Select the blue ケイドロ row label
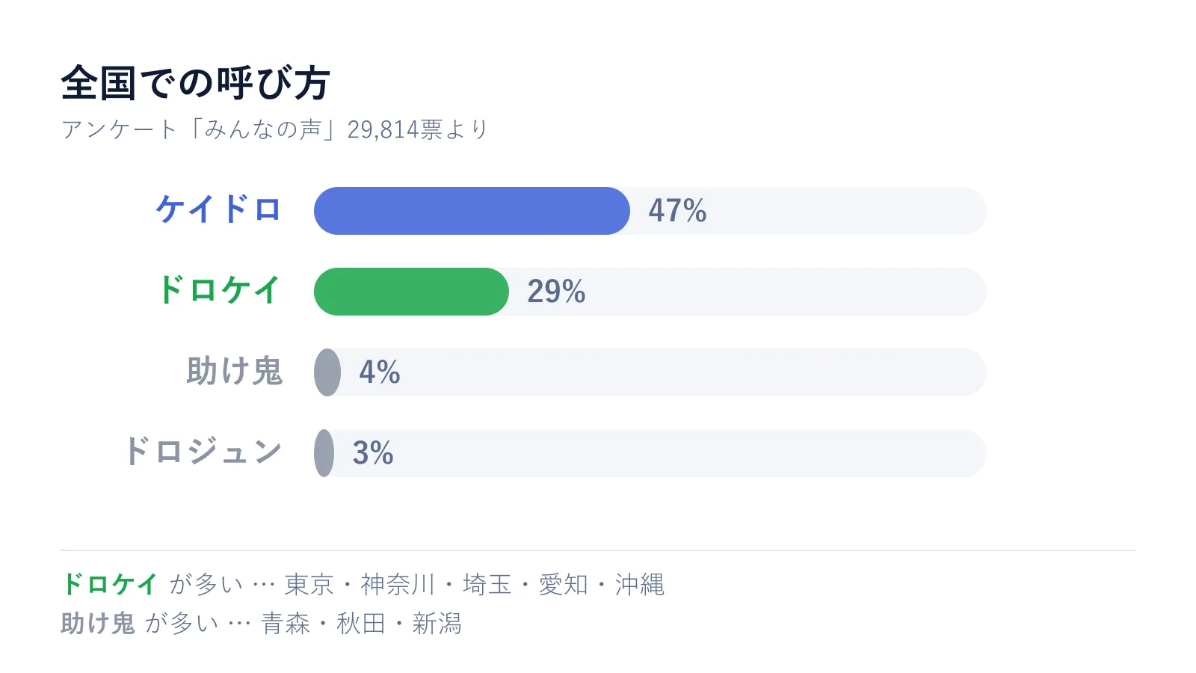Viewport: 1196px width, 673px height. pos(218,209)
